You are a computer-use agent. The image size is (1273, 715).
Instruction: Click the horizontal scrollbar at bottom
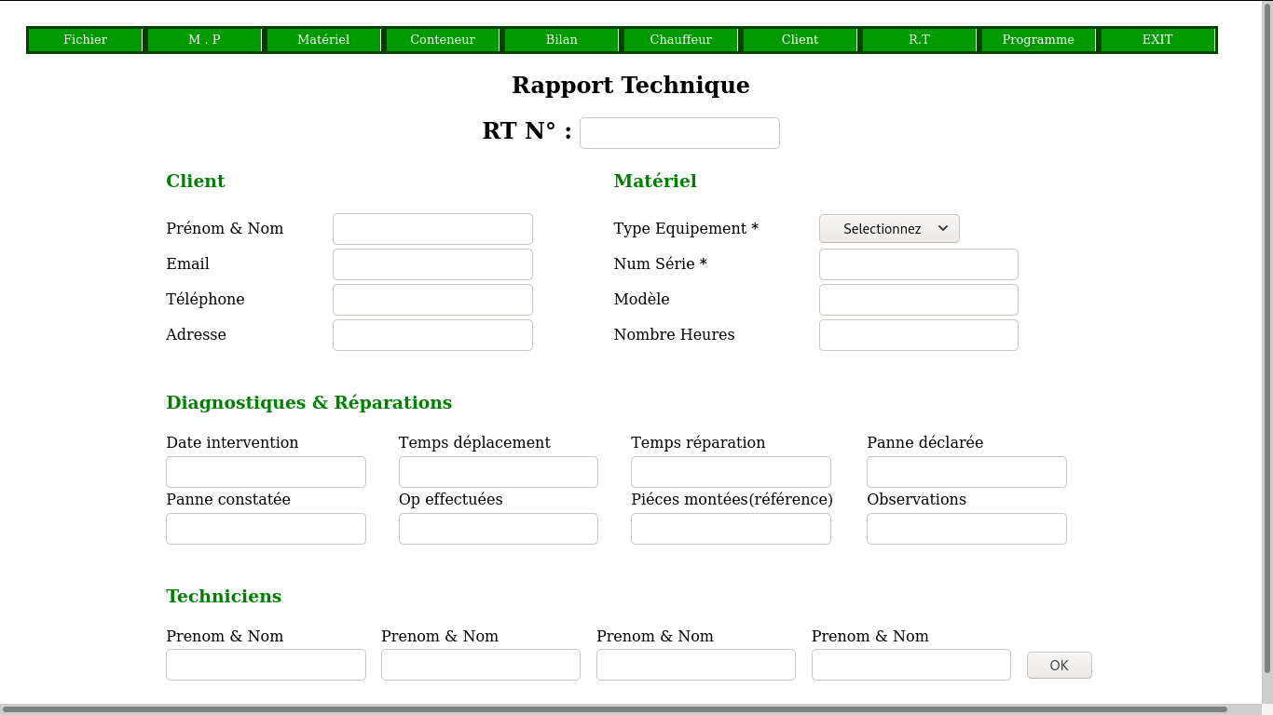coord(615,709)
